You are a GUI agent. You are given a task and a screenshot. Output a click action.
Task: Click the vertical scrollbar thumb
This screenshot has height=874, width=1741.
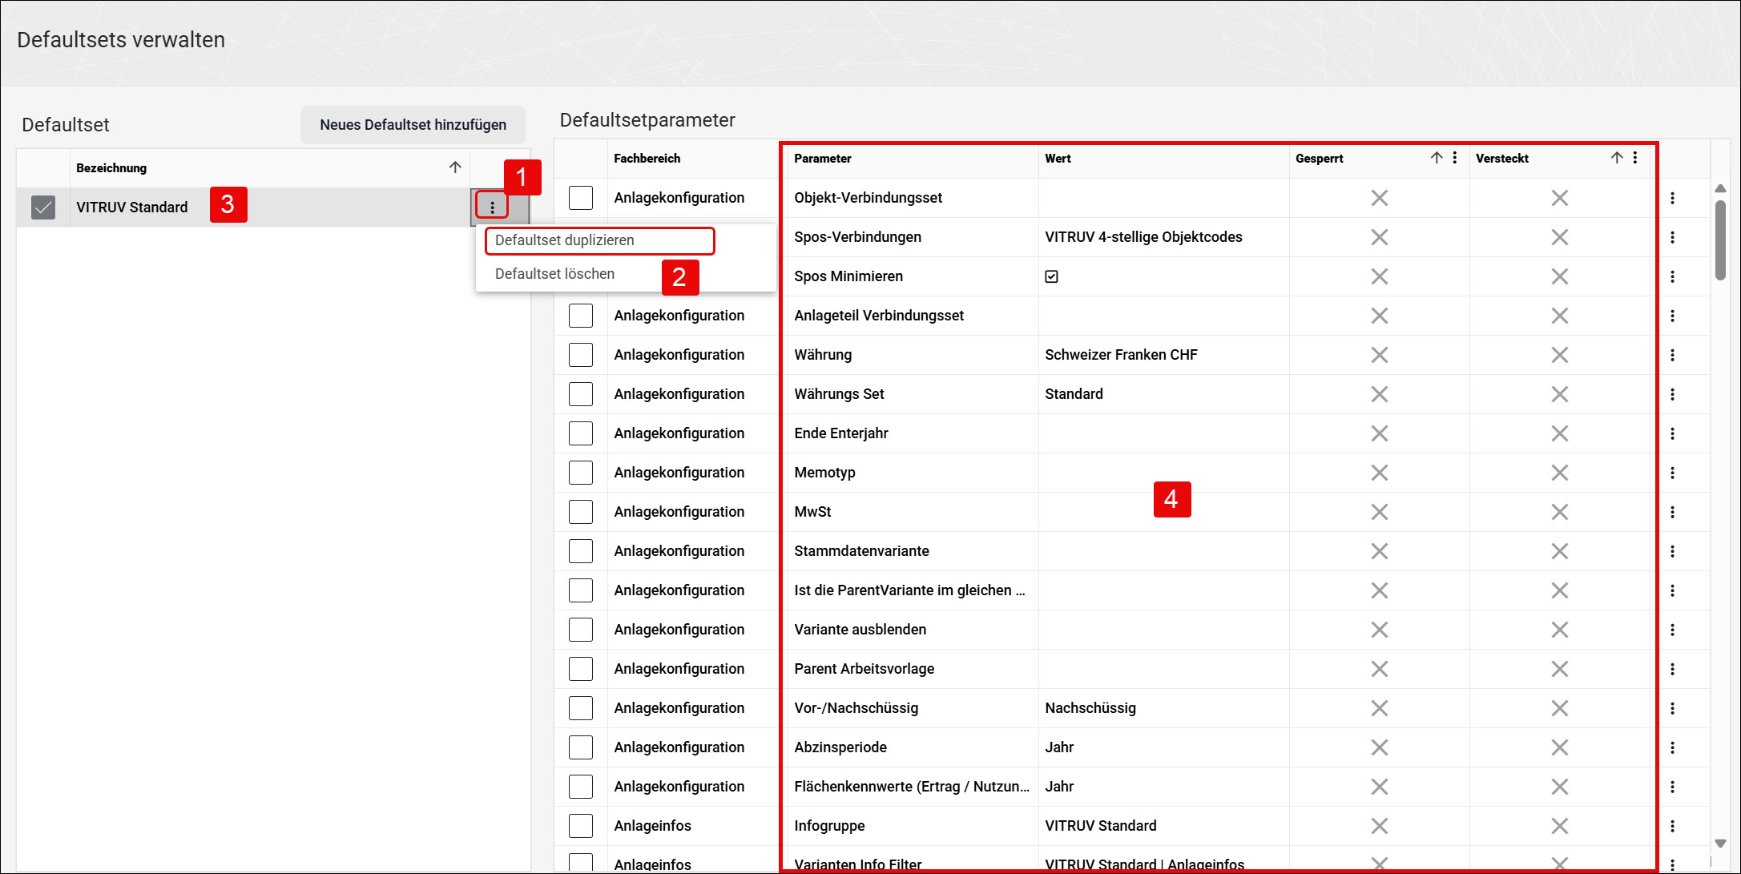pyautogui.click(x=1720, y=240)
